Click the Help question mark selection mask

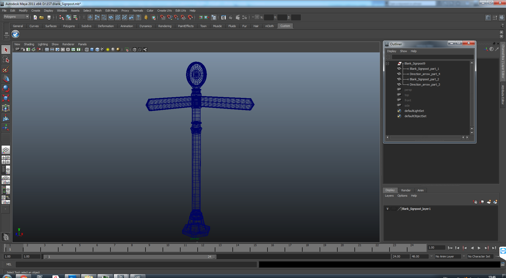138,17
